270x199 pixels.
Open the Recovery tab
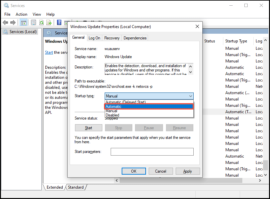(x=112, y=38)
